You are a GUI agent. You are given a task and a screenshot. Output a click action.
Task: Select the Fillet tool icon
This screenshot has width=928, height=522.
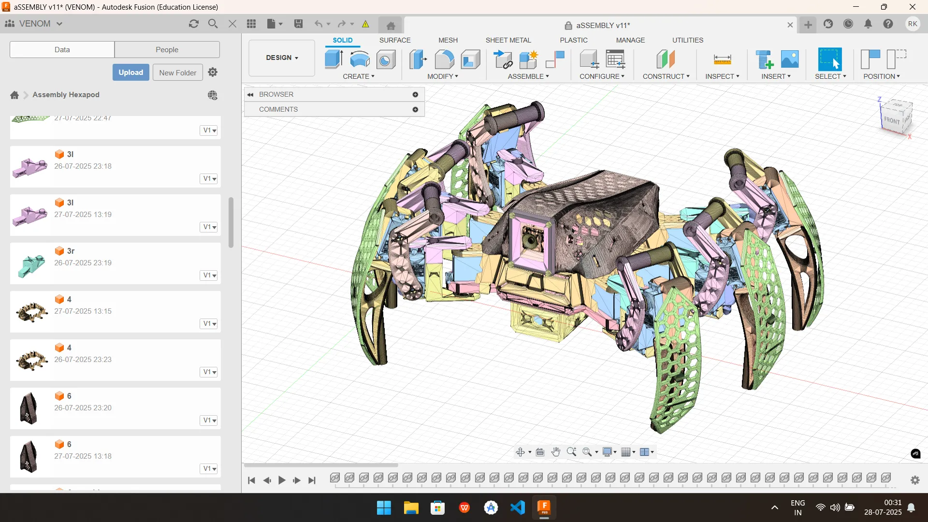(445, 59)
